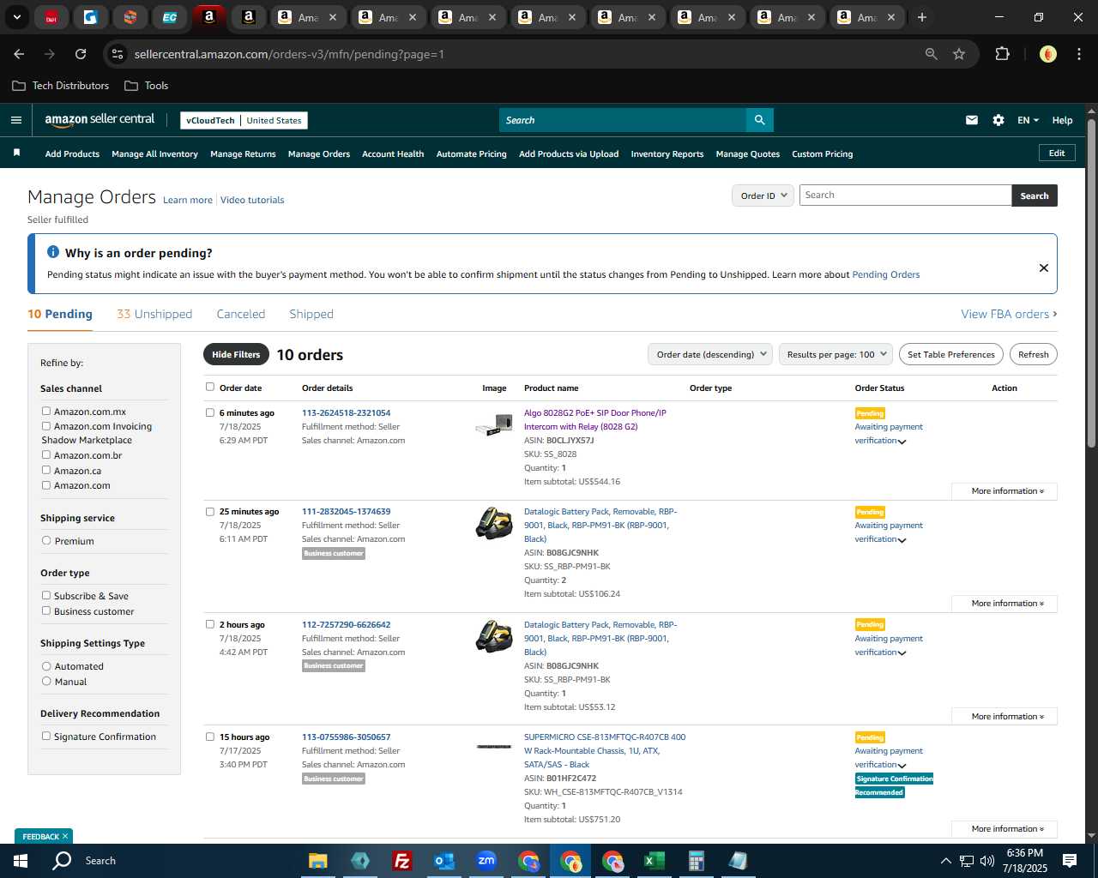Screen dimensions: 1098x878
Task: Check the Subscribe & Save order type
Action: coord(46,595)
